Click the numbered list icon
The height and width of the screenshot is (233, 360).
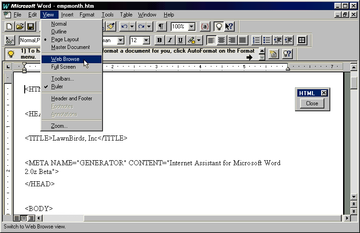point(257,40)
